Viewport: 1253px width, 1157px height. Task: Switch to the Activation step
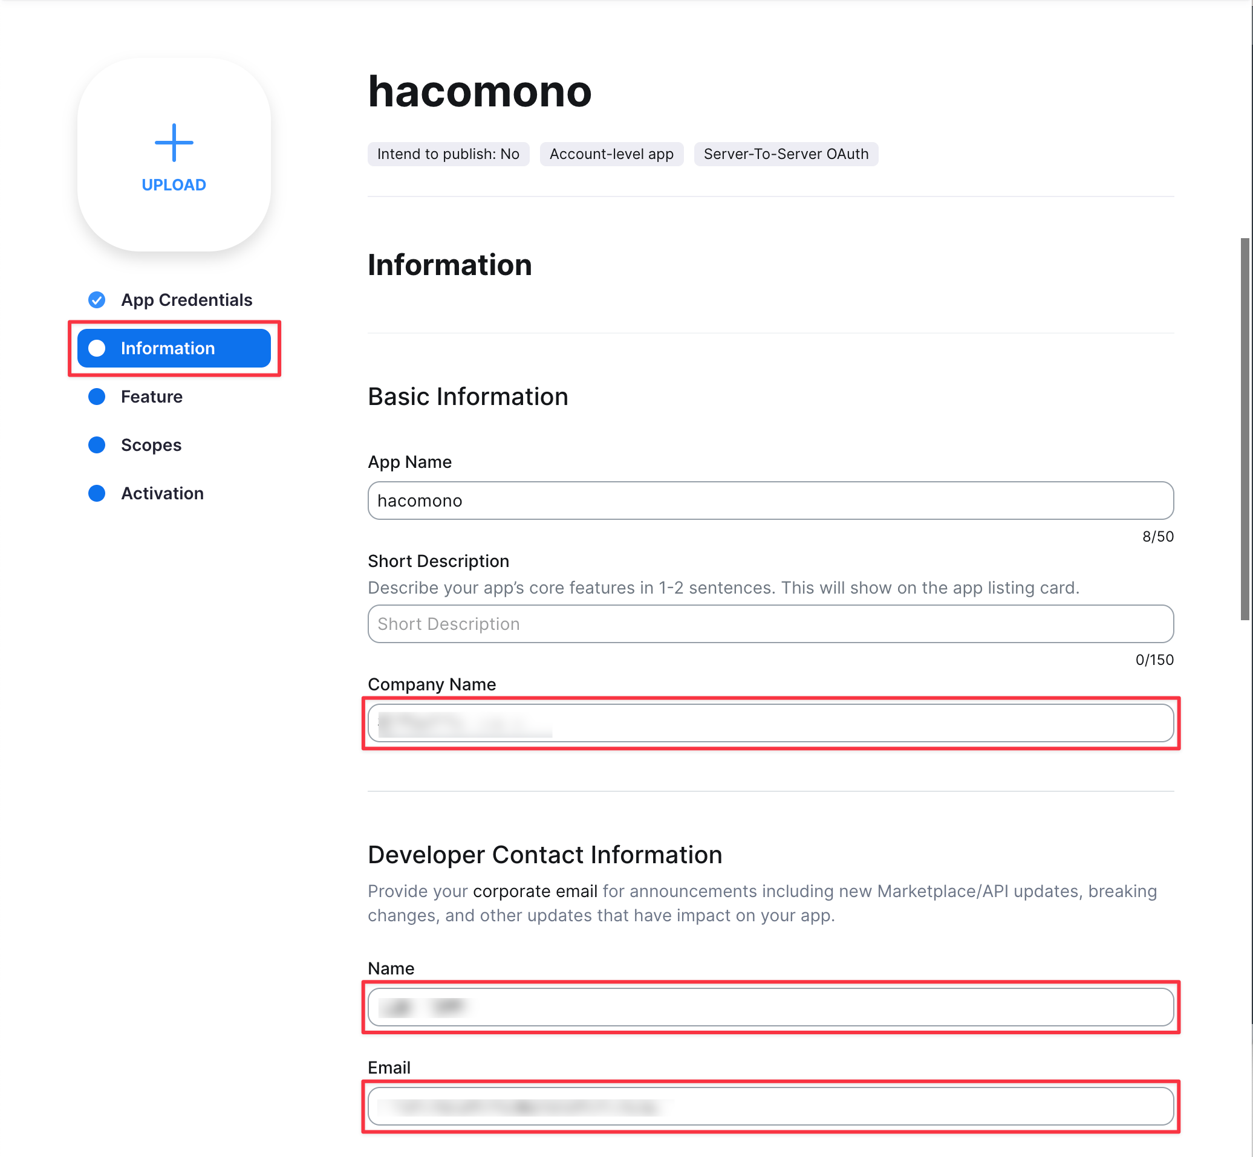(x=162, y=493)
